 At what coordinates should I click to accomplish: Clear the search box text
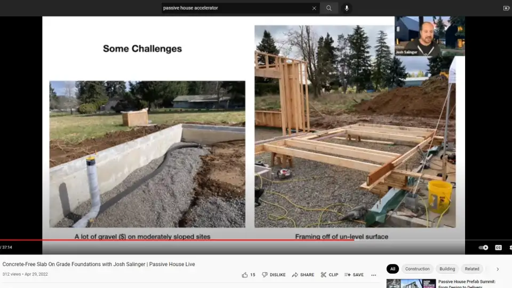tap(314, 8)
